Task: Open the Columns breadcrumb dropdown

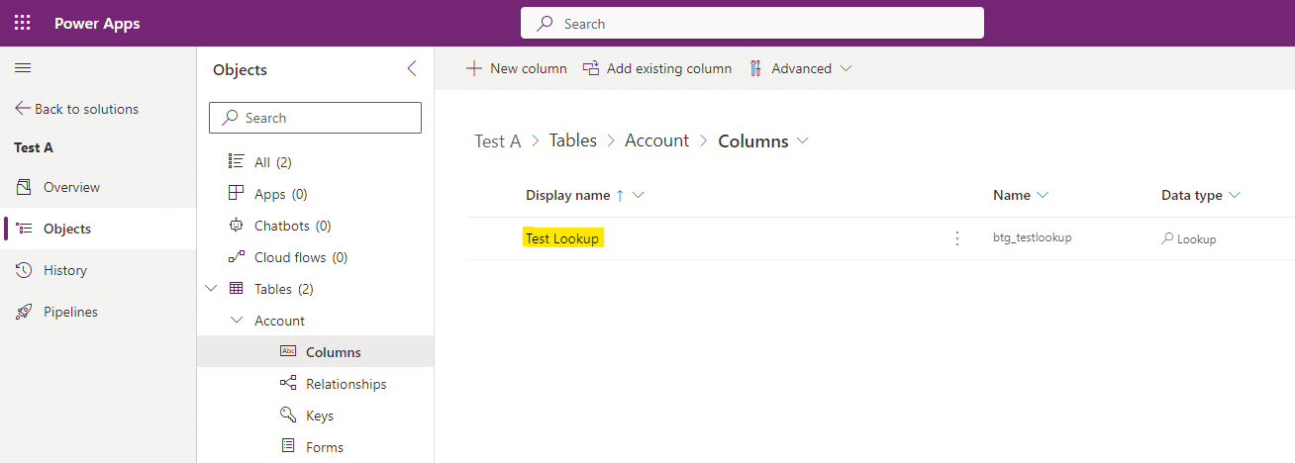Action: pos(802,140)
